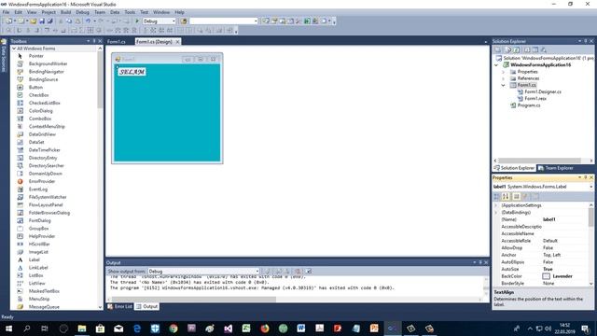Click Alphabetical sort icon in Properties panel
Image resolution: width=597 pixels, height=336 pixels.
click(x=506, y=196)
